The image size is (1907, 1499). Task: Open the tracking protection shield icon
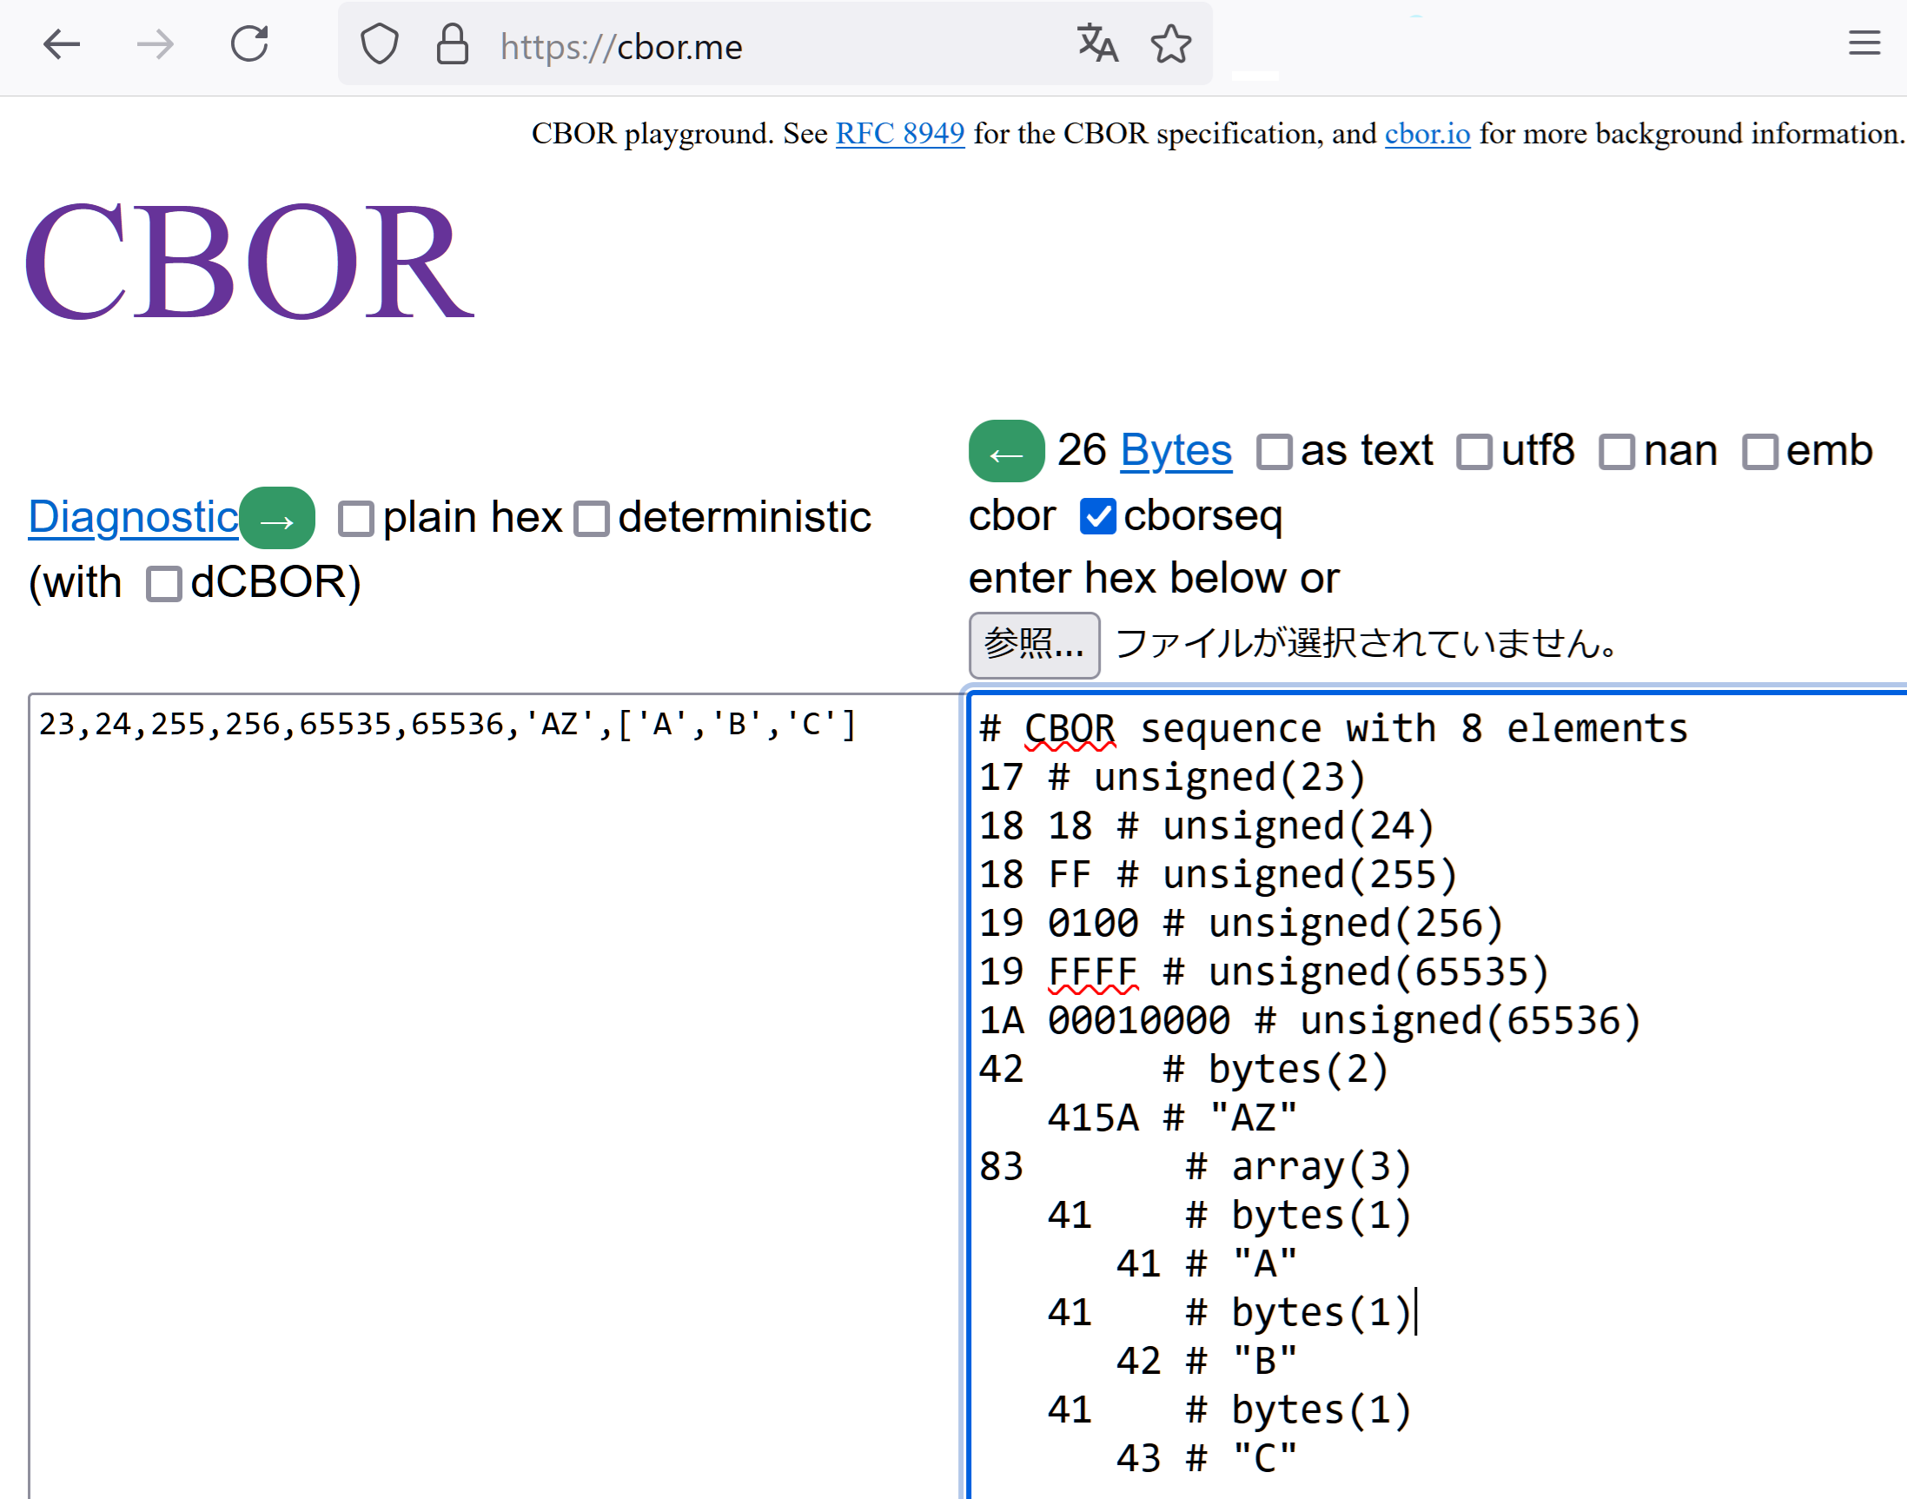tap(380, 43)
